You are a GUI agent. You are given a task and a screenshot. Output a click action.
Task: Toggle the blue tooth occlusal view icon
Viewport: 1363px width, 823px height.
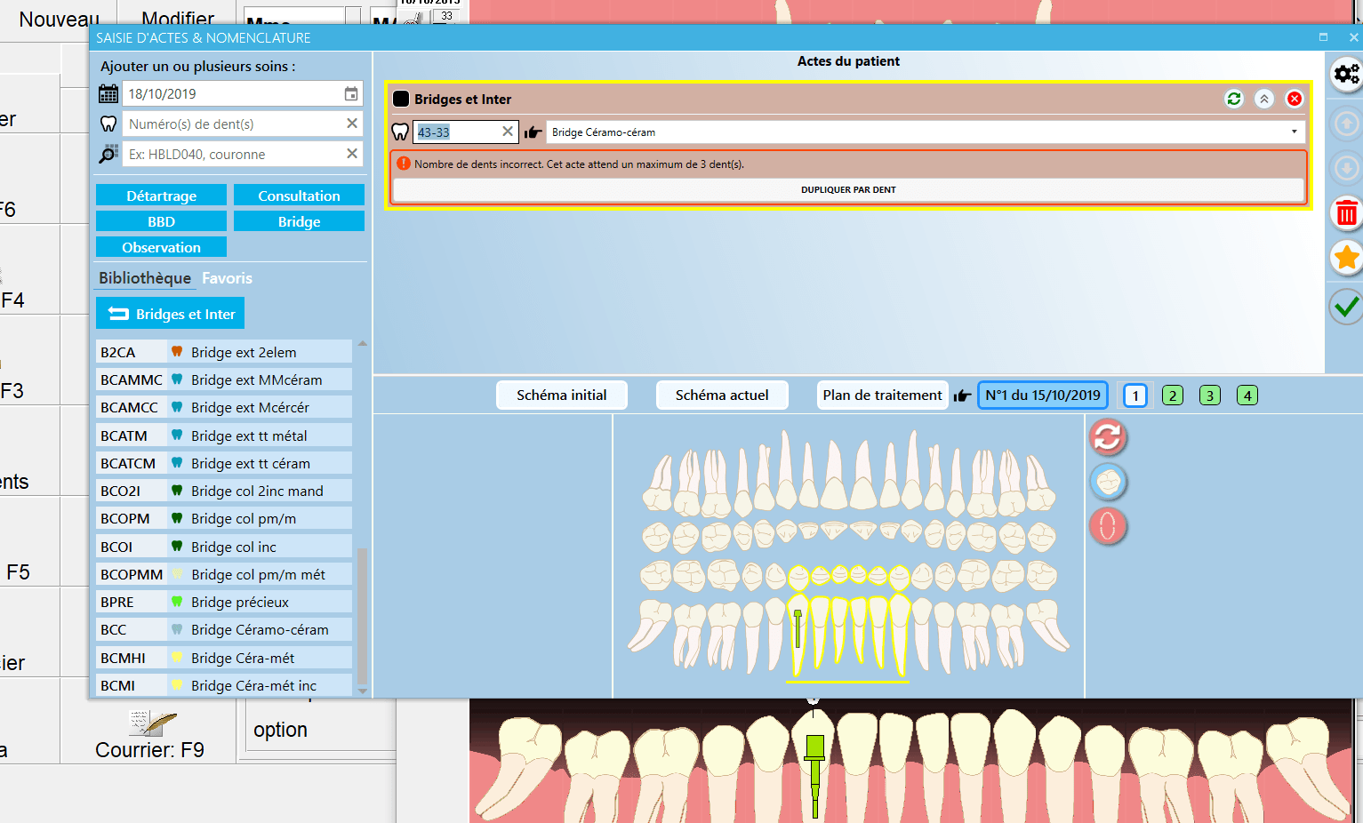tap(1108, 482)
